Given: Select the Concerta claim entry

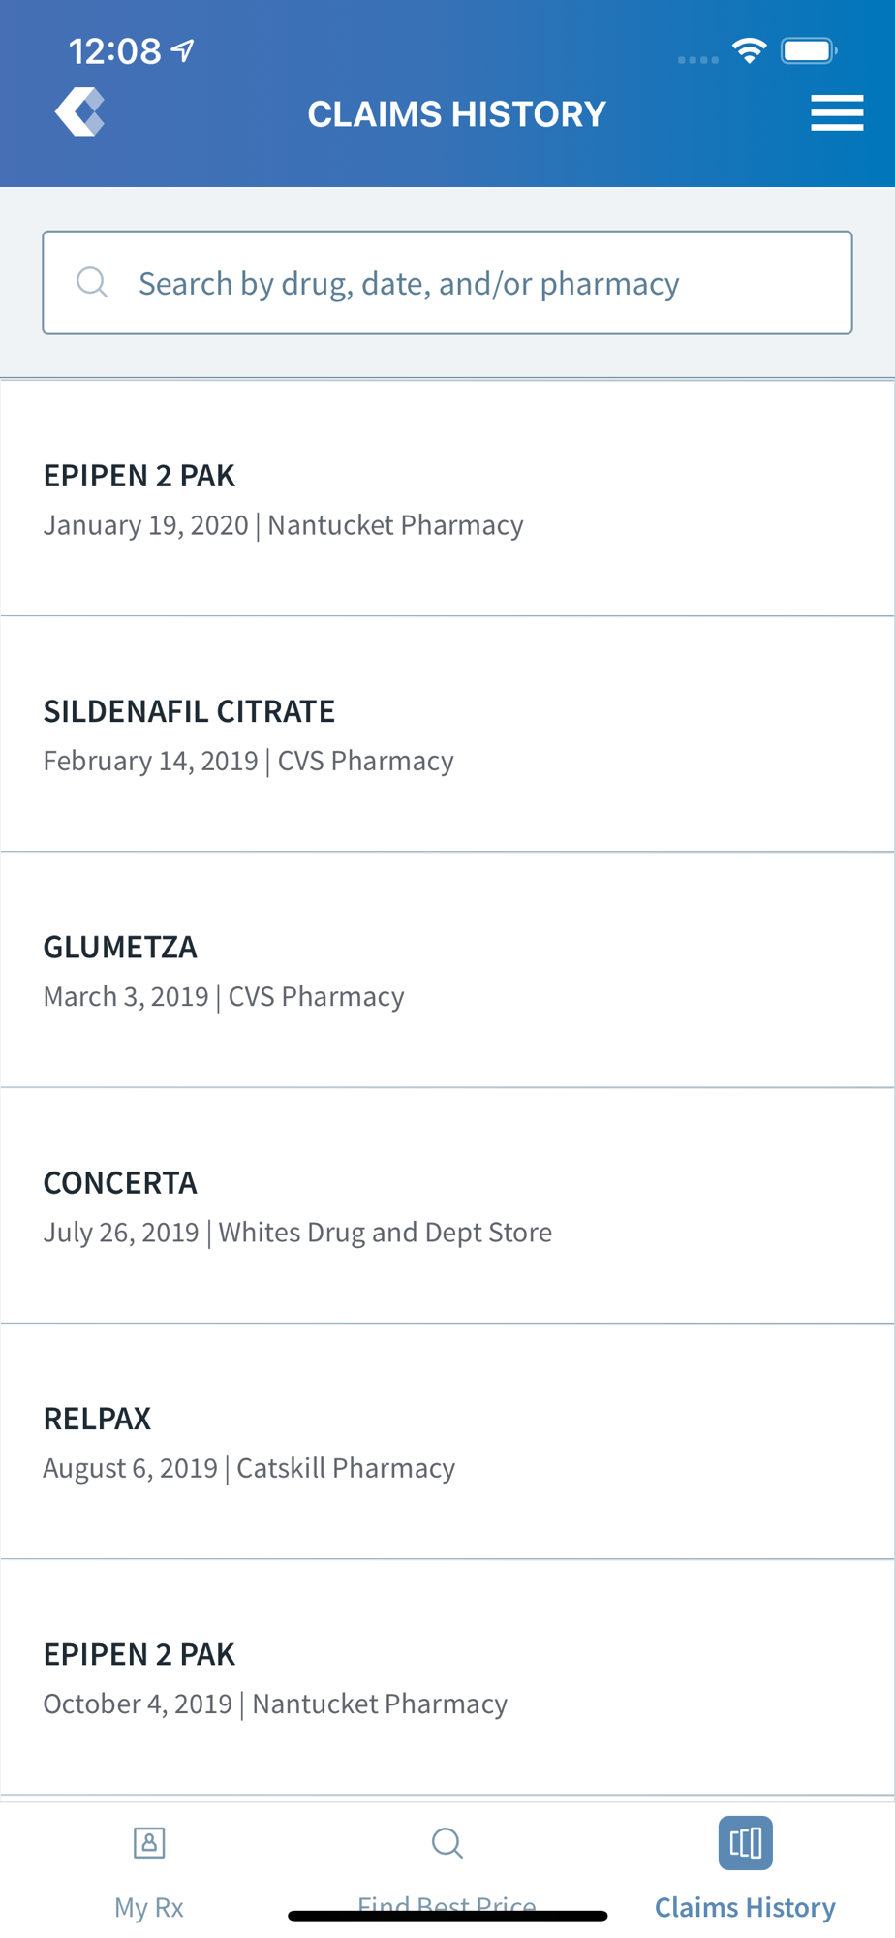Looking at the screenshot, I should click(x=447, y=1205).
